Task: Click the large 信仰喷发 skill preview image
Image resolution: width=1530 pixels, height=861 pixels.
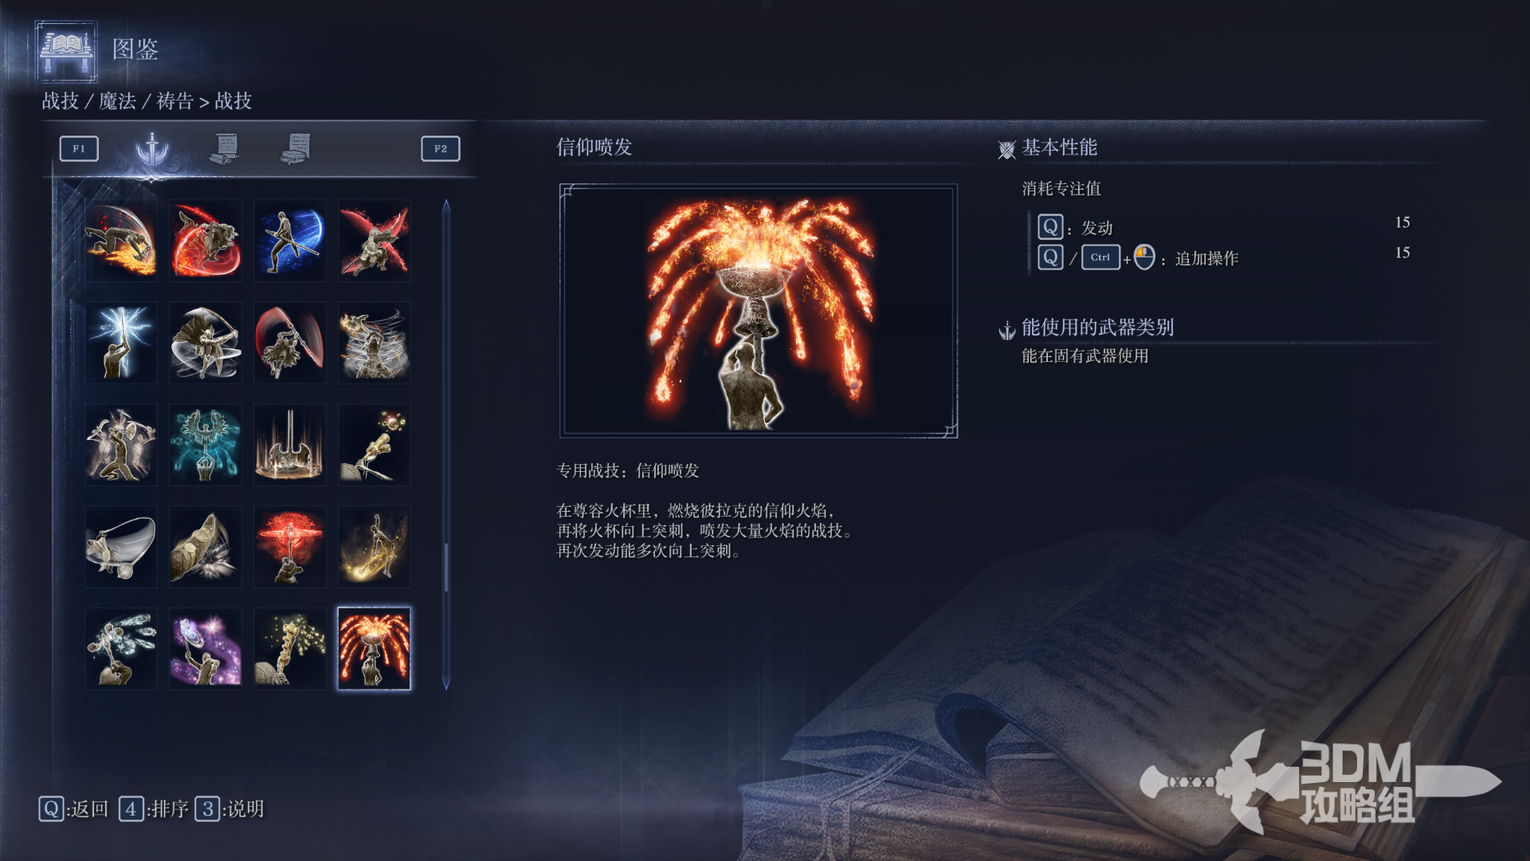Action: click(x=759, y=311)
